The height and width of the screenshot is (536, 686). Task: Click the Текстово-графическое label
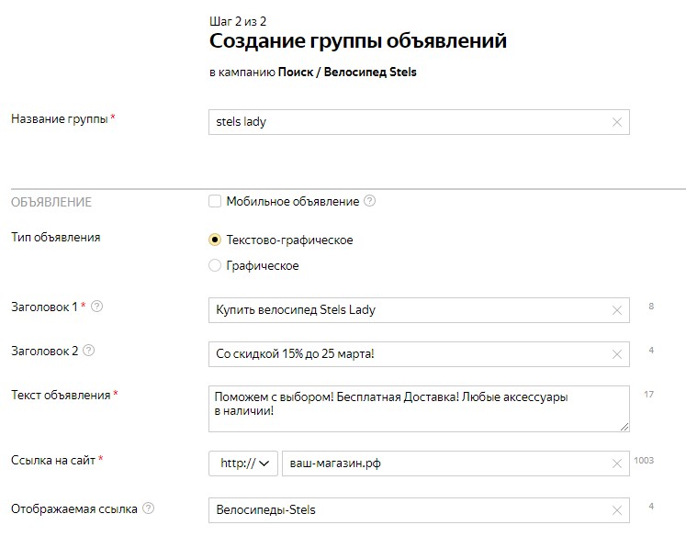(289, 240)
